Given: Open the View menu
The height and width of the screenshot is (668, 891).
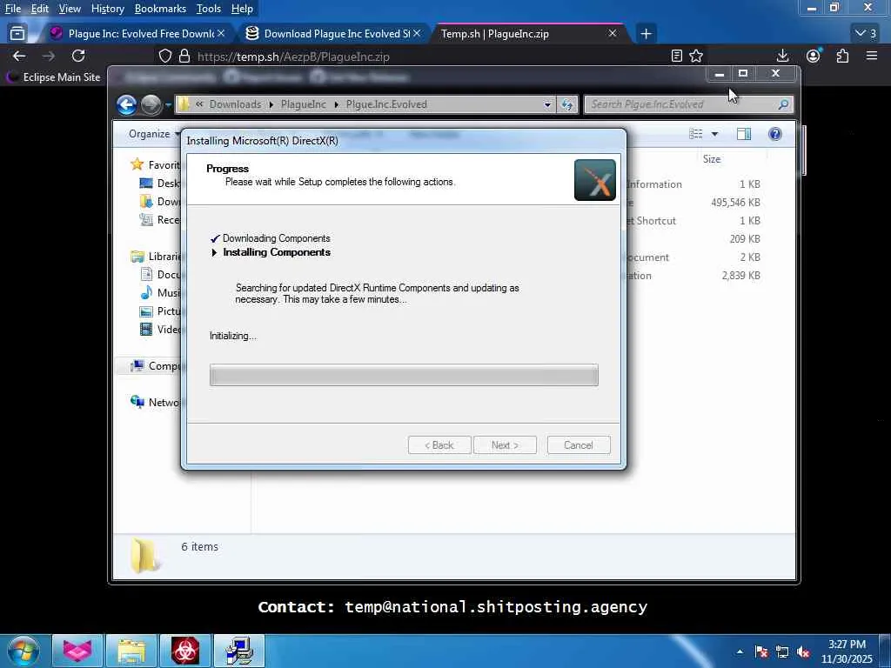Looking at the screenshot, I should click(x=70, y=9).
